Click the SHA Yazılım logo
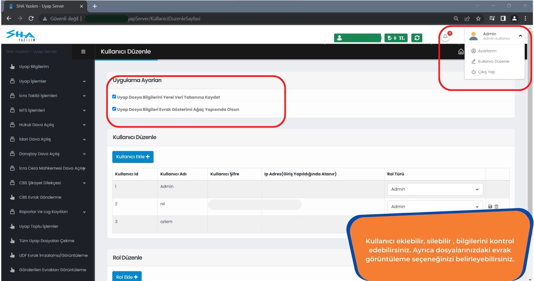The width and height of the screenshot is (534, 281). [21, 35]
